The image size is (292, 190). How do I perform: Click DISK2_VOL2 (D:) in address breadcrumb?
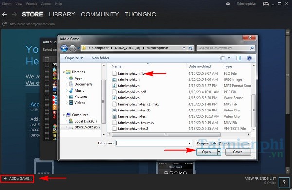[x=128, y=48]
